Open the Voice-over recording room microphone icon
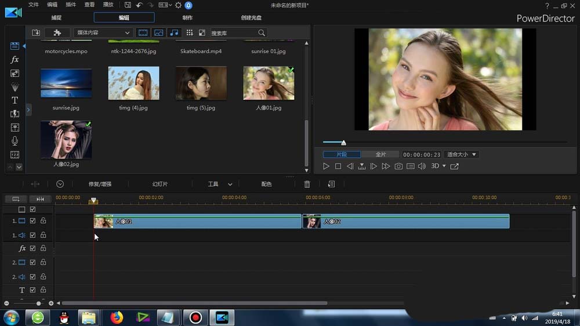Image resolution: width=580 pixels, height=326 pixels. 15,141
